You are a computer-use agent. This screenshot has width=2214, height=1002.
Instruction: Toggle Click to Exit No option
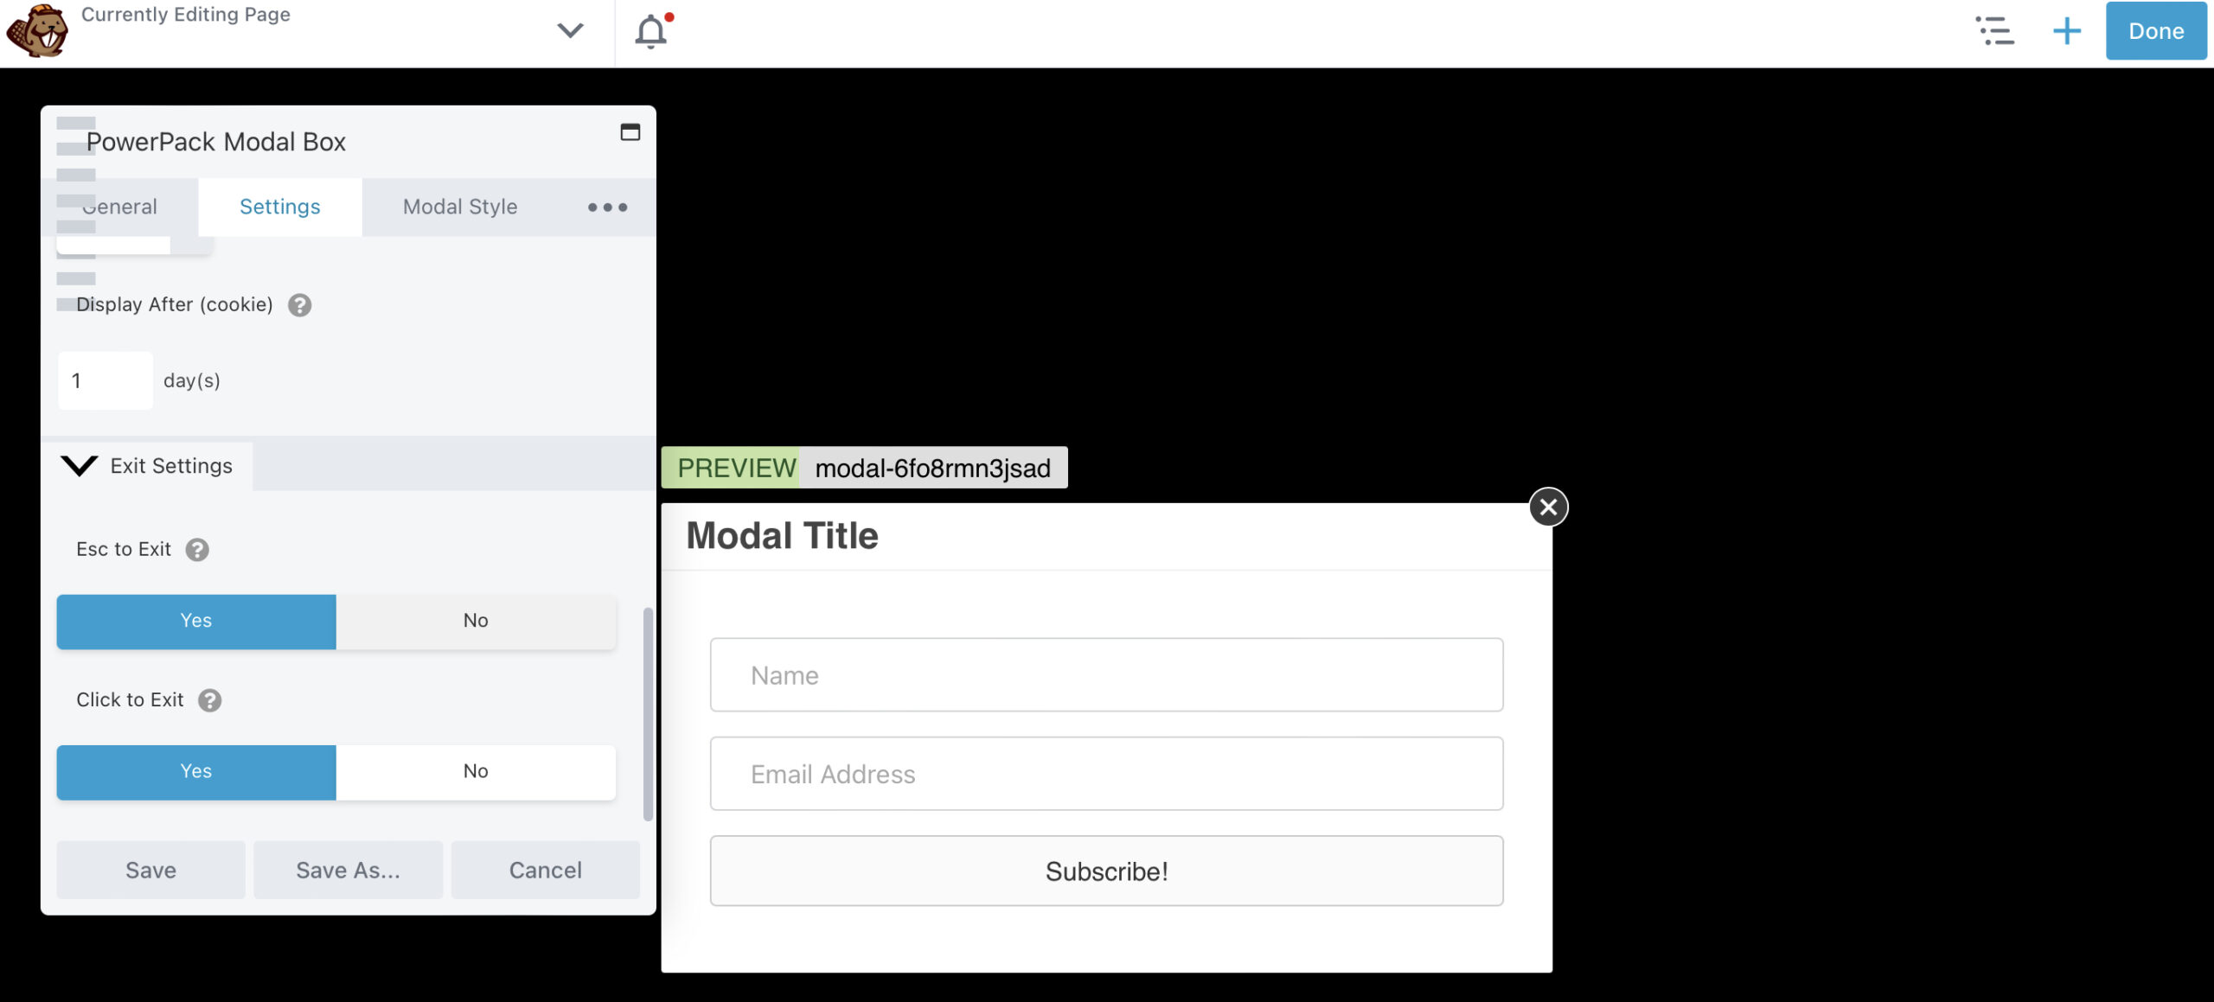(476, 770)
